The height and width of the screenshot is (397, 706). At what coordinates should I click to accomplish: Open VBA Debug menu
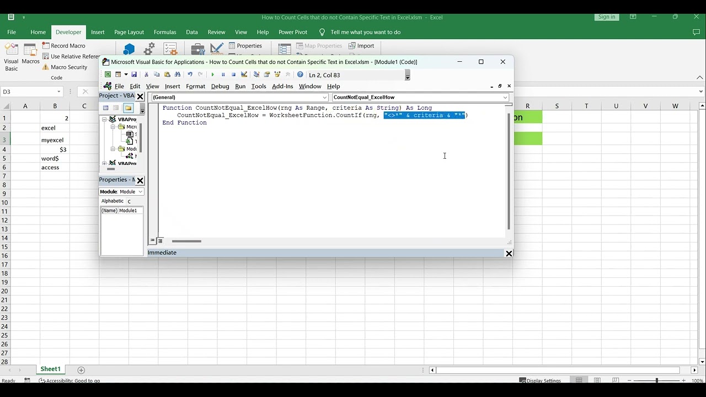[220, 86]
